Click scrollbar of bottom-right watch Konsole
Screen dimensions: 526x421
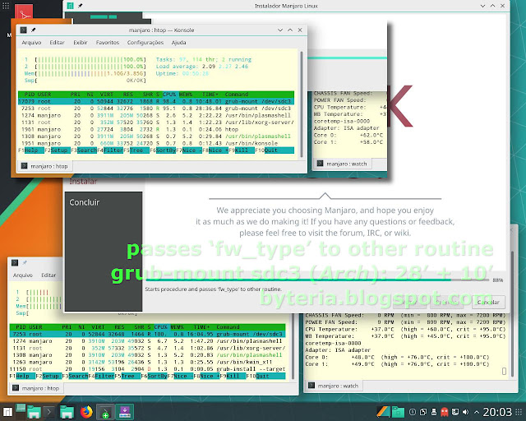click(513, 314)
